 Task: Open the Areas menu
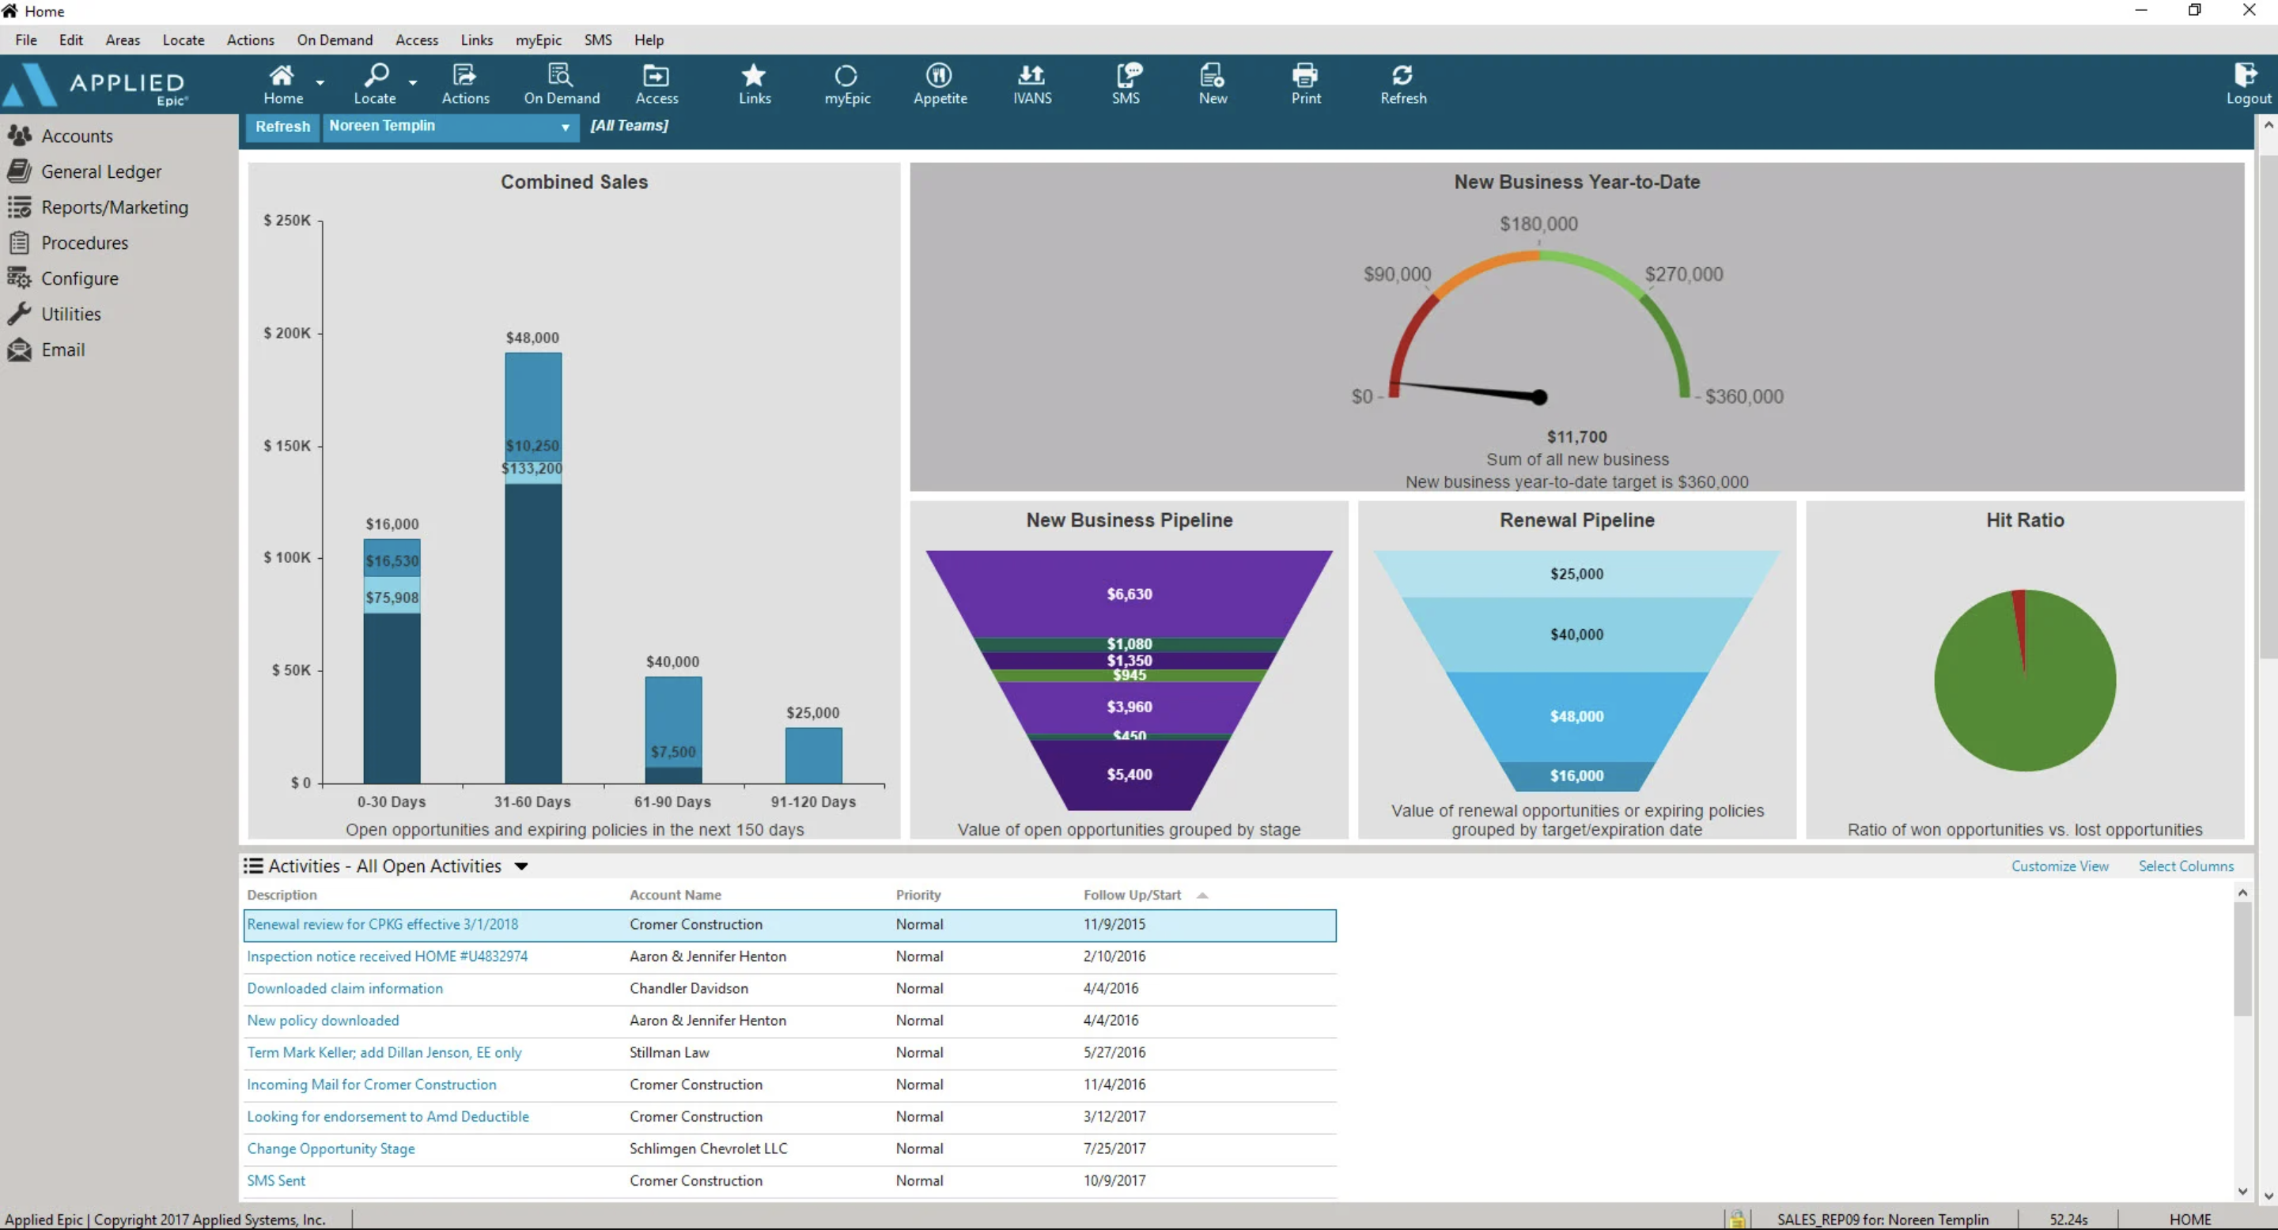click(x=122, y=40)
